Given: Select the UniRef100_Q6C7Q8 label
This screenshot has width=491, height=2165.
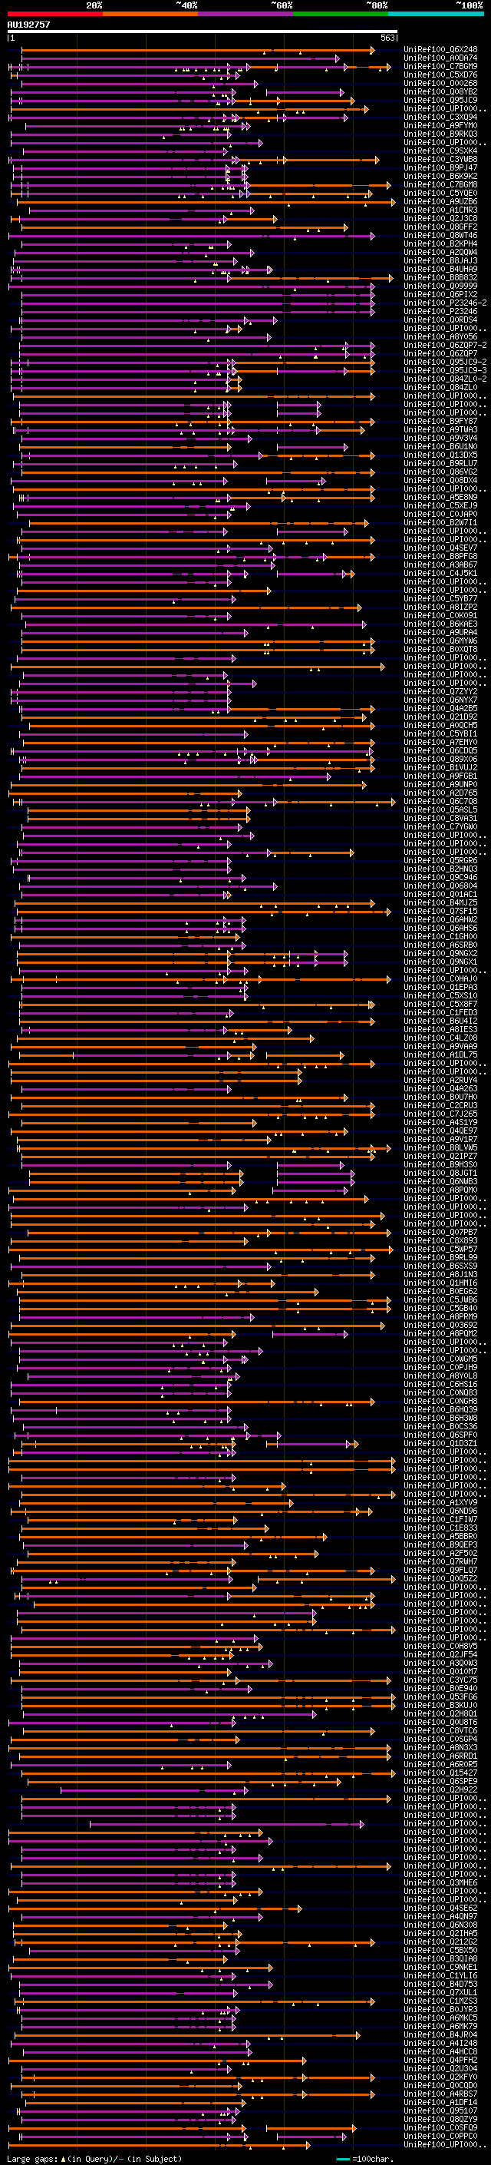Looking at the screenshot, I should click(440, 802).
